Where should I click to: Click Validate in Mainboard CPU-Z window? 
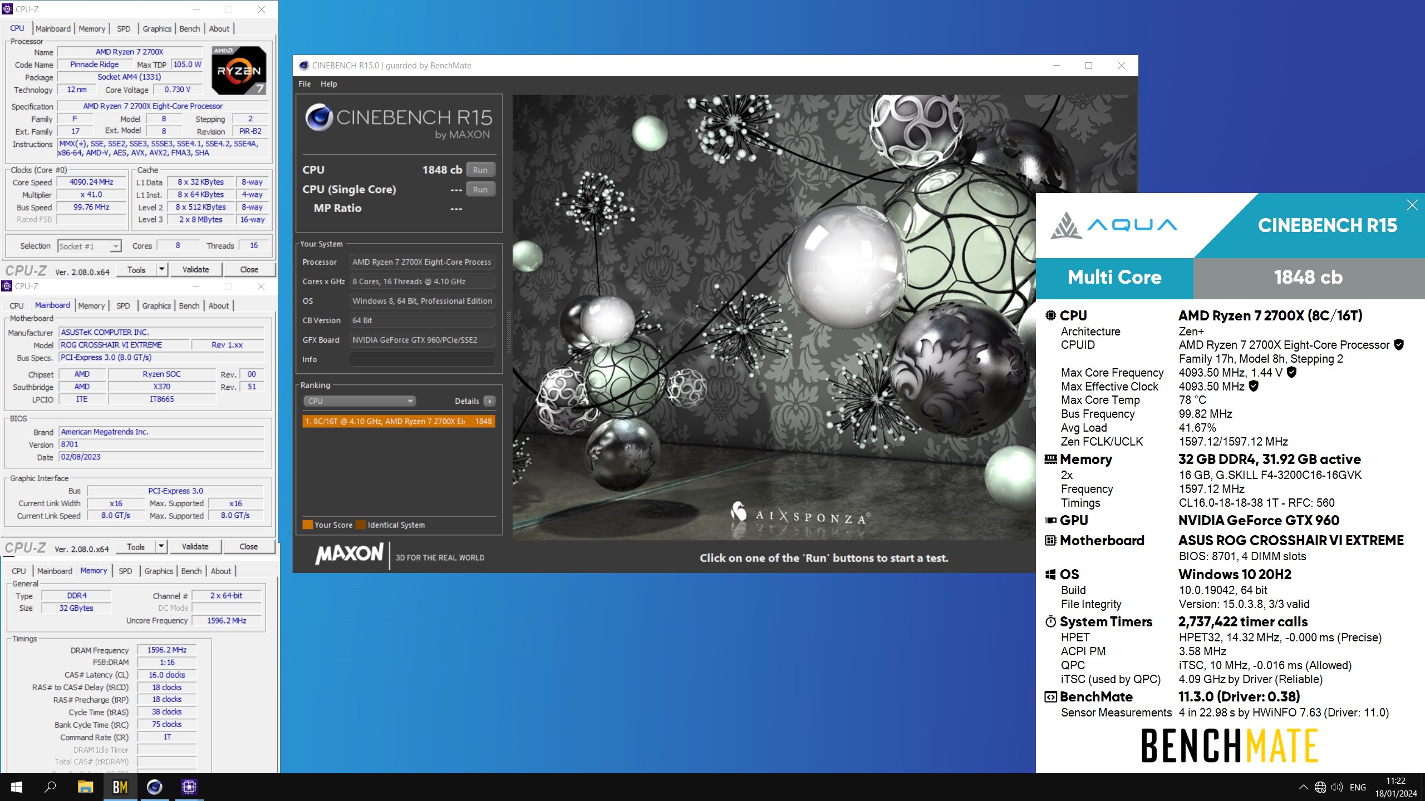point(195,547)
